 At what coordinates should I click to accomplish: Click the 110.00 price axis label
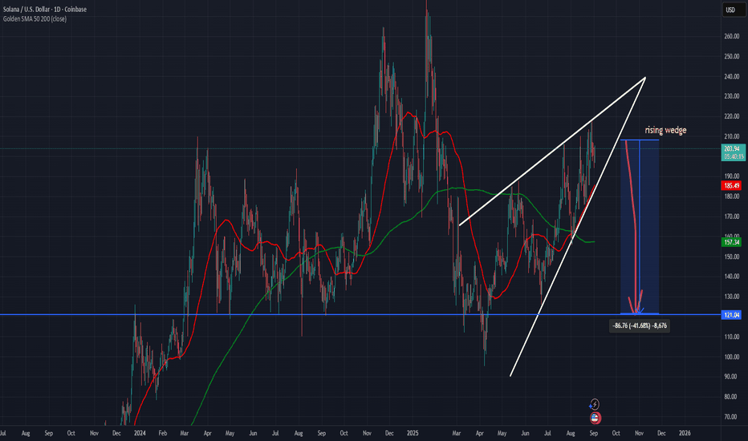732,337
